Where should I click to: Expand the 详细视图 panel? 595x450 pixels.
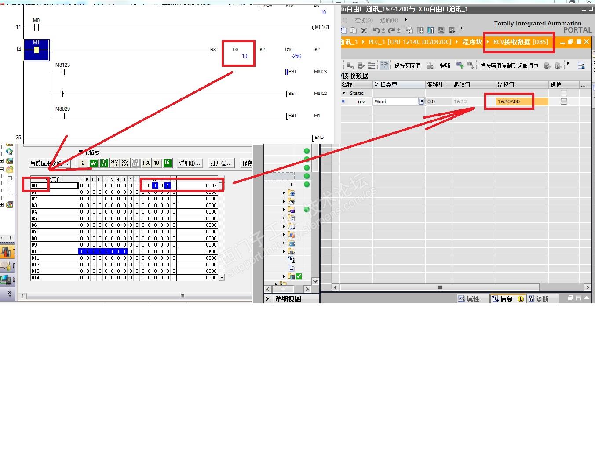click(x=267, y=299)
